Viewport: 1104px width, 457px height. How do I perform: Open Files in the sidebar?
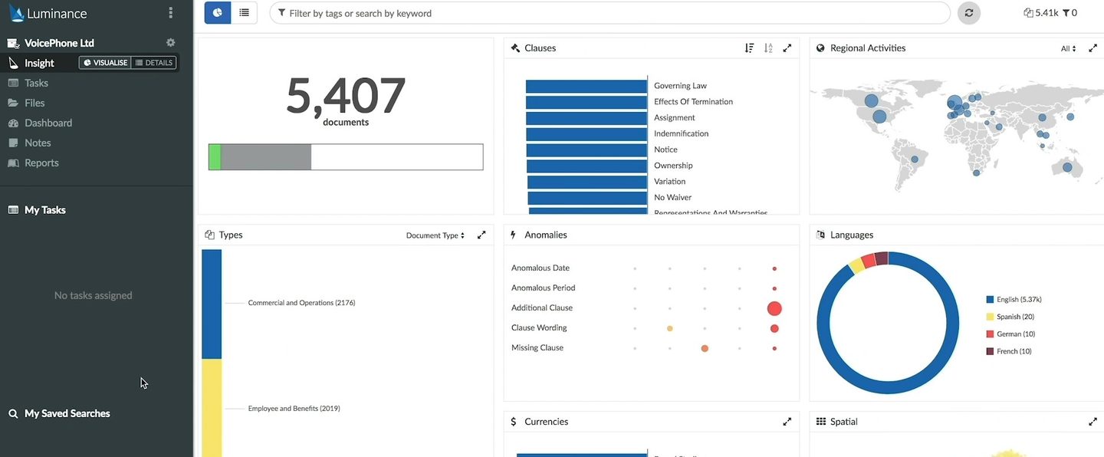34,103
